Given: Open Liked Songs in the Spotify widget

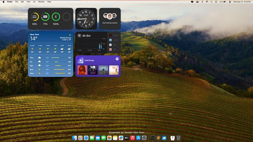Looking at the screenshot, I should point(89,60).
